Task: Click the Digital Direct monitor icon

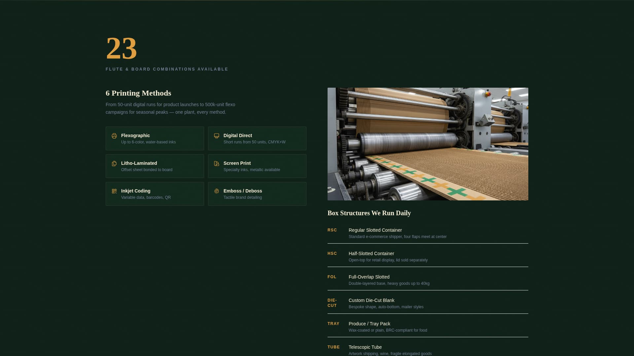Action: pos(217,135)
